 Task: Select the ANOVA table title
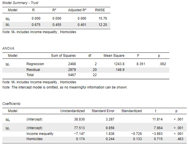pos(8,48)
